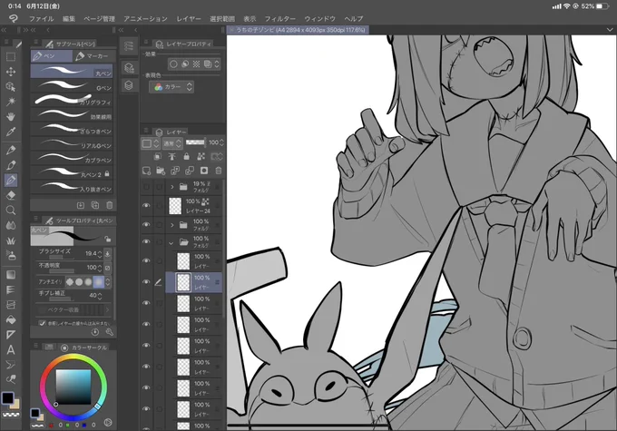The width and height of the screenshot is (617, 431).
Task: Expand the ベクター吸着 setting arrow
Action: [x=107, y=309]
